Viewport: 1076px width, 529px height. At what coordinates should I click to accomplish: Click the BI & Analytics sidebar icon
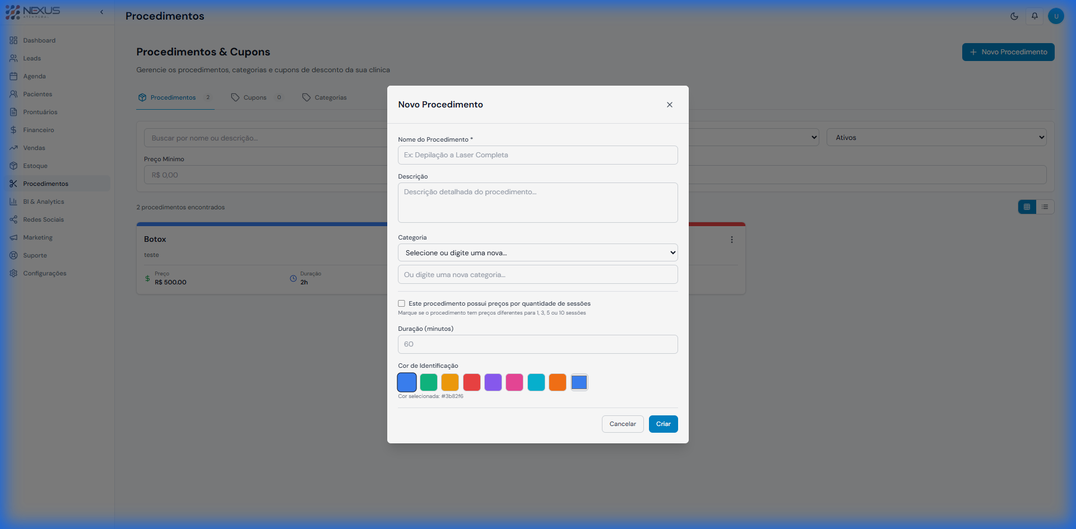pyautogui.click(x=13, y=202)
